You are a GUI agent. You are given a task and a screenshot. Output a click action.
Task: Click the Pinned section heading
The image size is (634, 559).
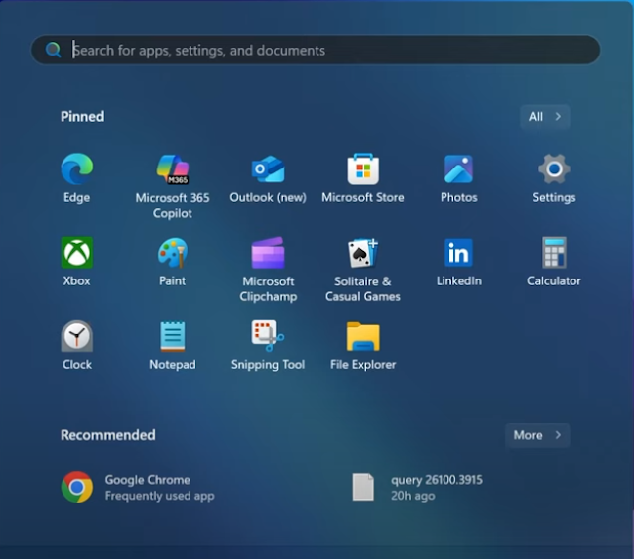[82, 117]
